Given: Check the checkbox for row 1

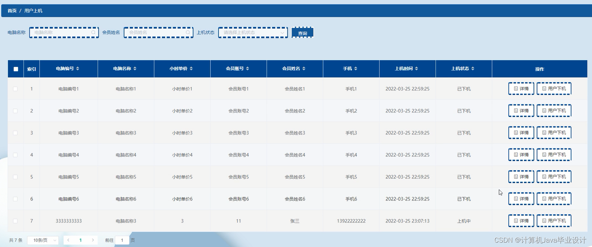Looking at the screenshot, I should click(15, 89).
